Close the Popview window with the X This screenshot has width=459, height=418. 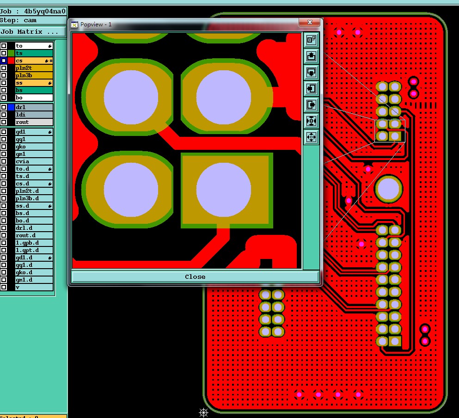310,22
